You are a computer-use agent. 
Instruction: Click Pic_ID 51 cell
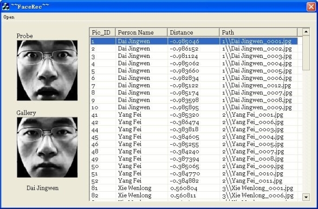click(x=95, y=173)
